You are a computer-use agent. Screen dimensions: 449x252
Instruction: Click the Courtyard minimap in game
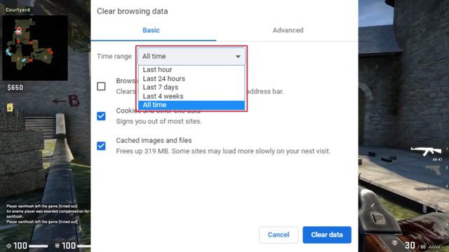(35, 48)
